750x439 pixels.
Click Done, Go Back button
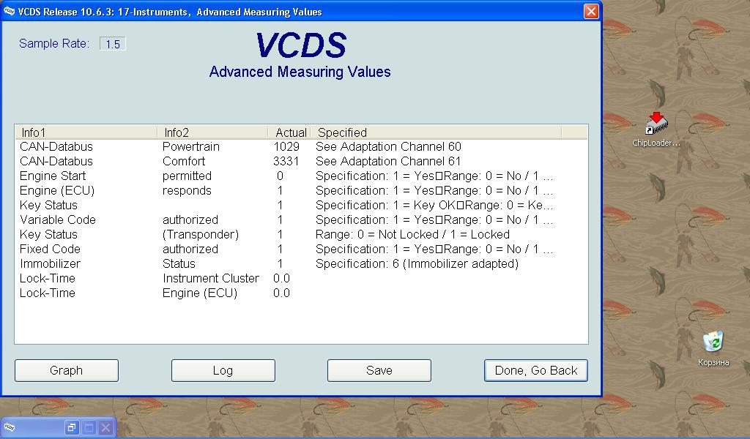click(x=535, y=371)
